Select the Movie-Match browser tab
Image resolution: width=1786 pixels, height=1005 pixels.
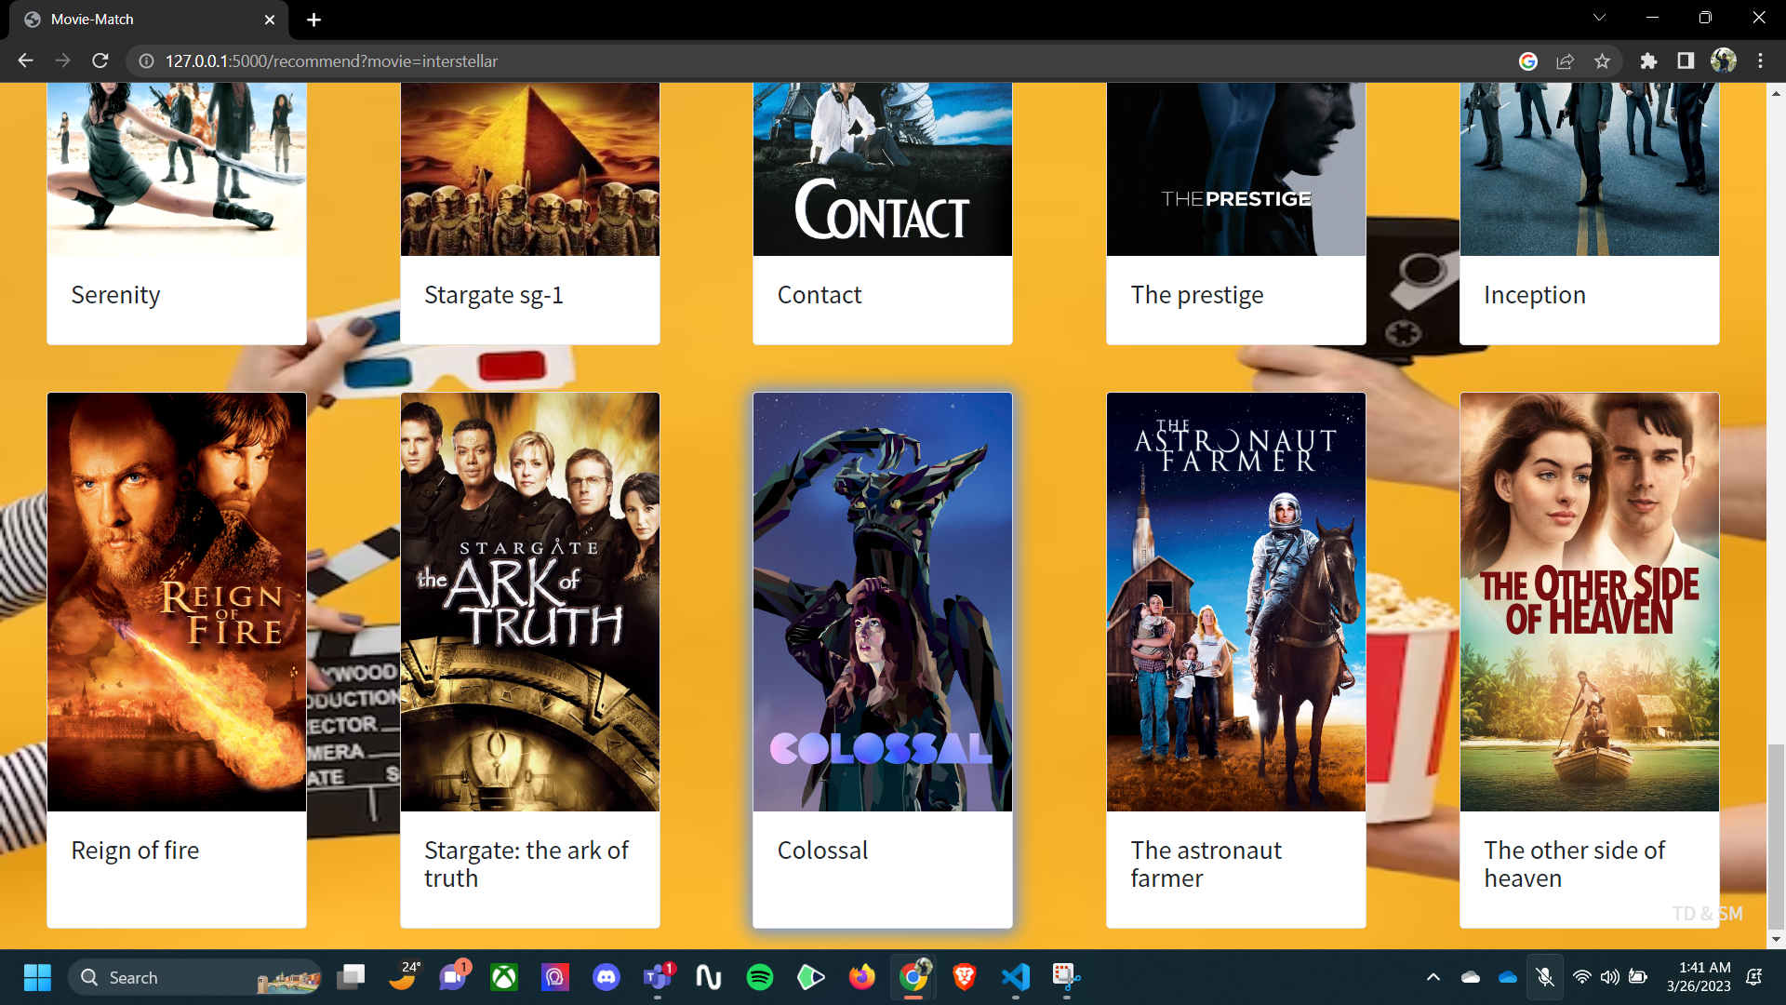(x=140, y=20)
